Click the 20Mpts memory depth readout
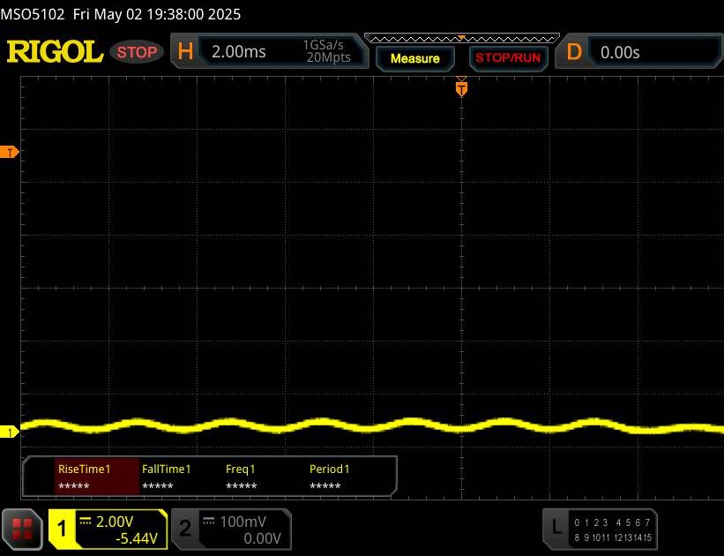Image resolution: width=724 pixels, height=556 pixels. click(x=328, y=57)
